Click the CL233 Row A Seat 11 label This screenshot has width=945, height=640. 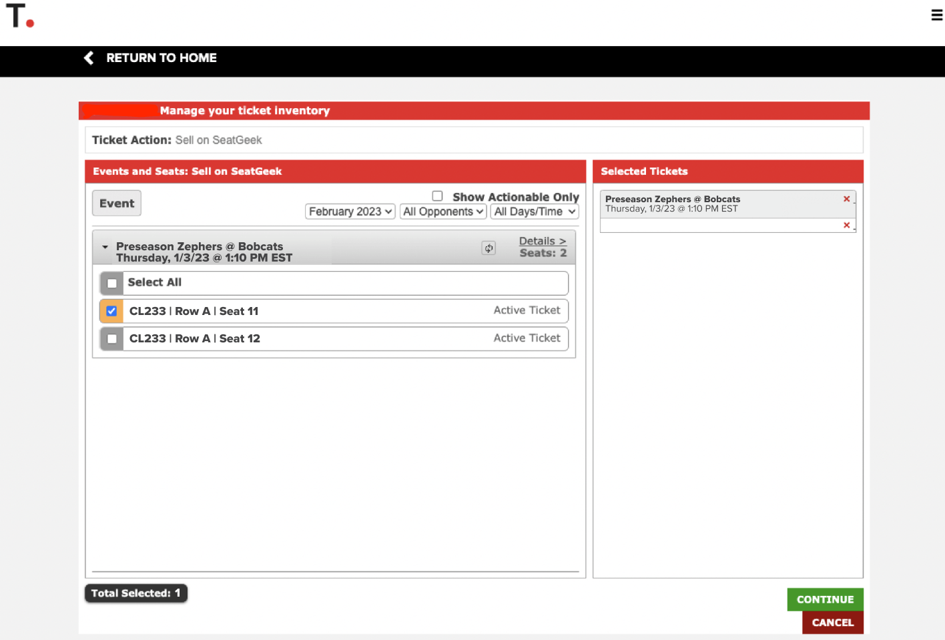(194, 311)
